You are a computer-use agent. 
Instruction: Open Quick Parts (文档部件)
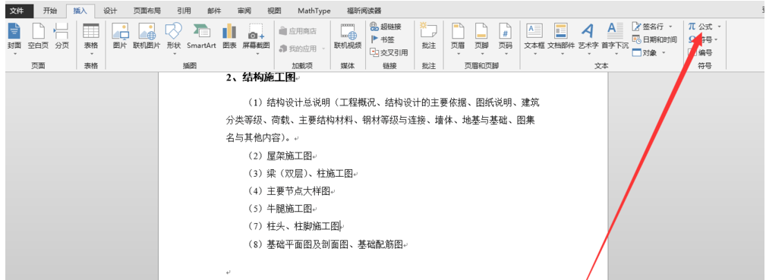tap(561, 38)
